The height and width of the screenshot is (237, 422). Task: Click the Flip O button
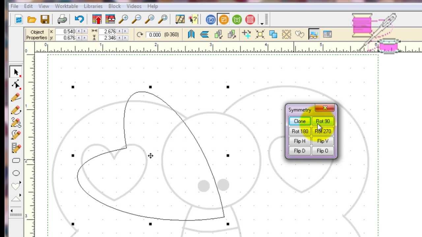click(322, 151)
